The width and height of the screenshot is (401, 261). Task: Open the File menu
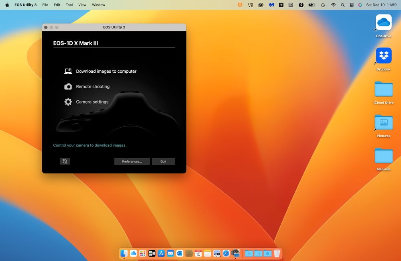[x=45, y=4]
